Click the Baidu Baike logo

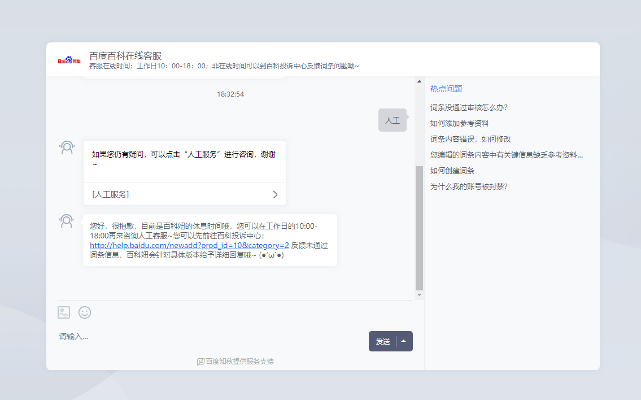pyautogui.click(x=69, y=60)
